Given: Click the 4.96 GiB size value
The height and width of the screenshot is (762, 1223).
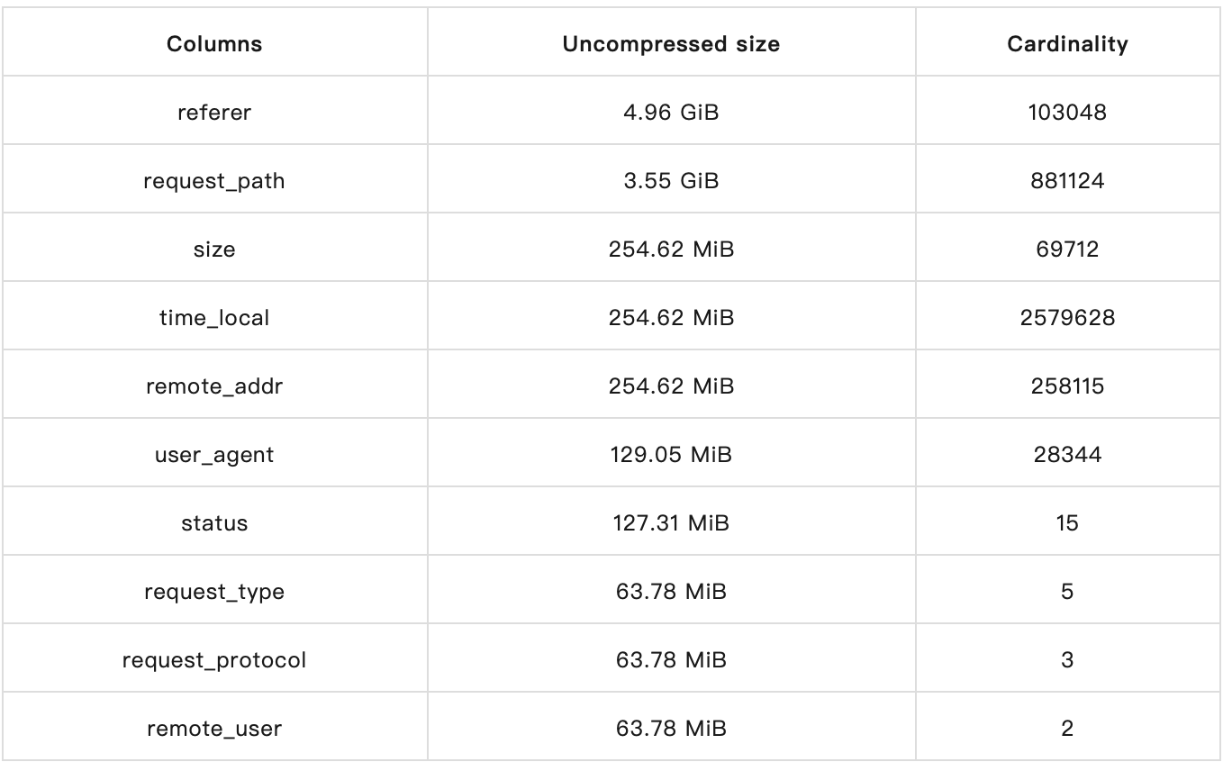Looking at the screenshot, I should pyautogui.click(x=671, y=113).
